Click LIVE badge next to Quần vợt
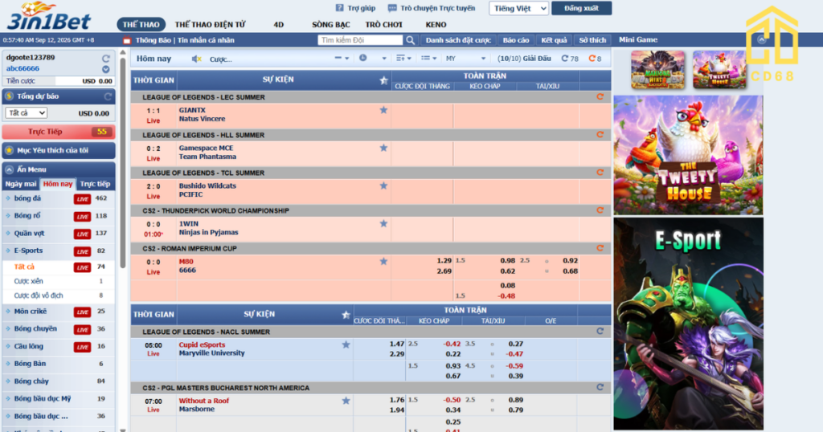The height and width of the screenshot is (432, 823). pos(82,234)
